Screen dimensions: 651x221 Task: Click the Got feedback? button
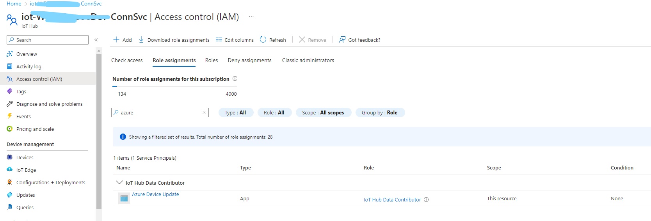pos(359,40)
